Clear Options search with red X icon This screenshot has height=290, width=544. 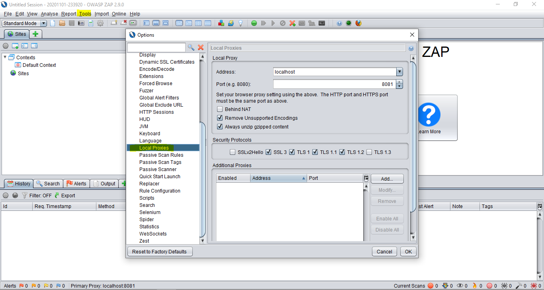tap(201, 47)
